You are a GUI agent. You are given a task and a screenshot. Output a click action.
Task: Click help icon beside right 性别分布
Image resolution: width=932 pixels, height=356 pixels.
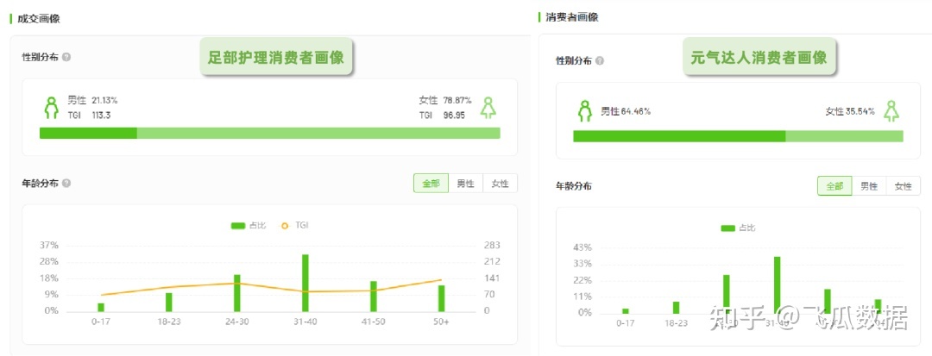click(x=600, y=61)
